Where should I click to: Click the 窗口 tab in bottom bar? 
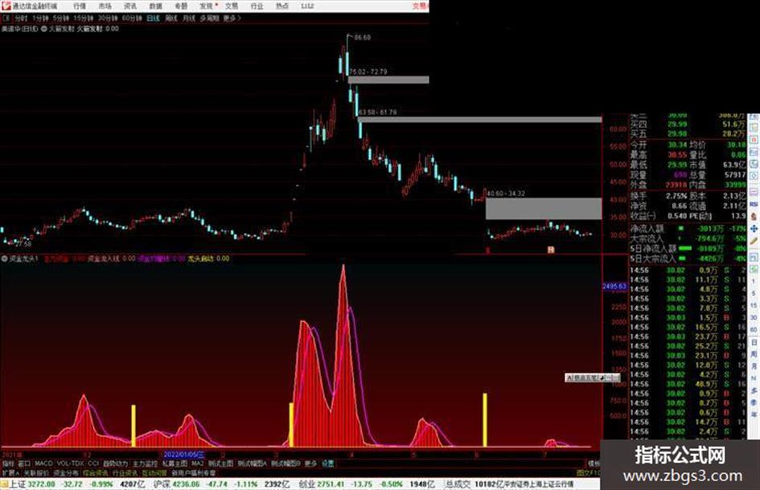pyautogui.click(x=24, y=463)
